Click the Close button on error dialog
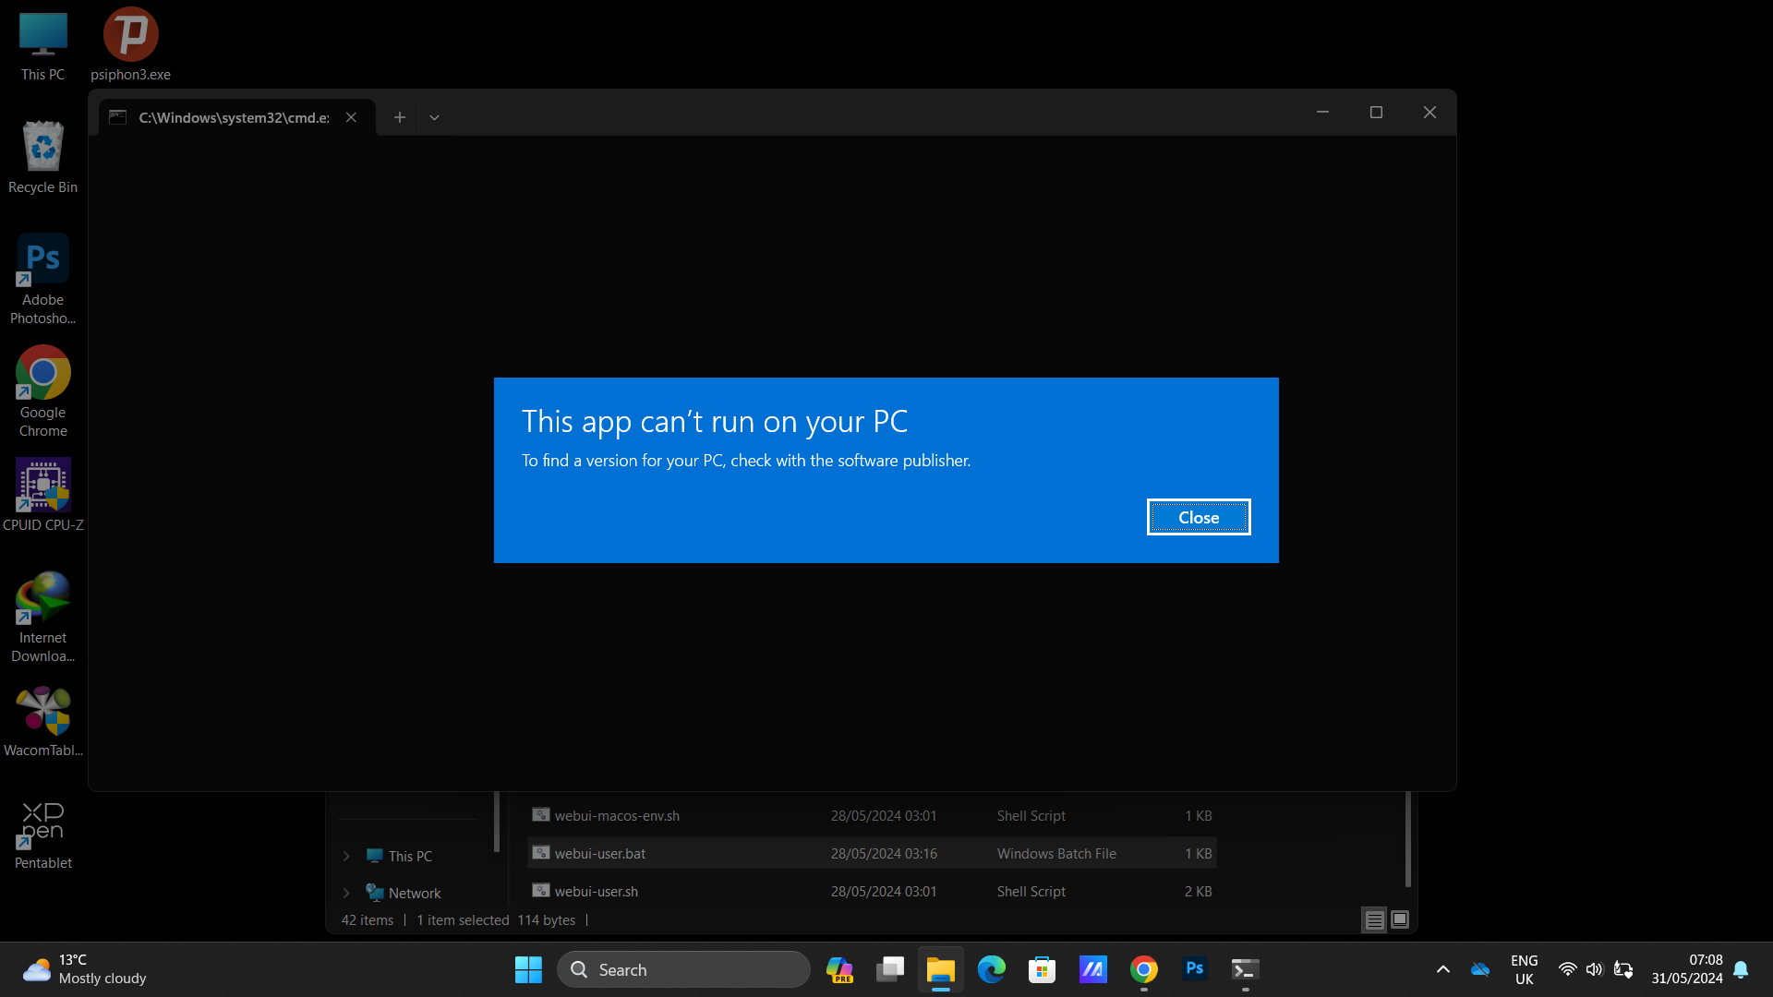 [x=1199, y=518]
